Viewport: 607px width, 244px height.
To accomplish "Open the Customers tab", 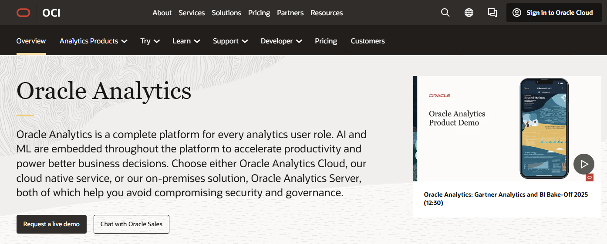I will pyautogui.click(x=368, y=41).
